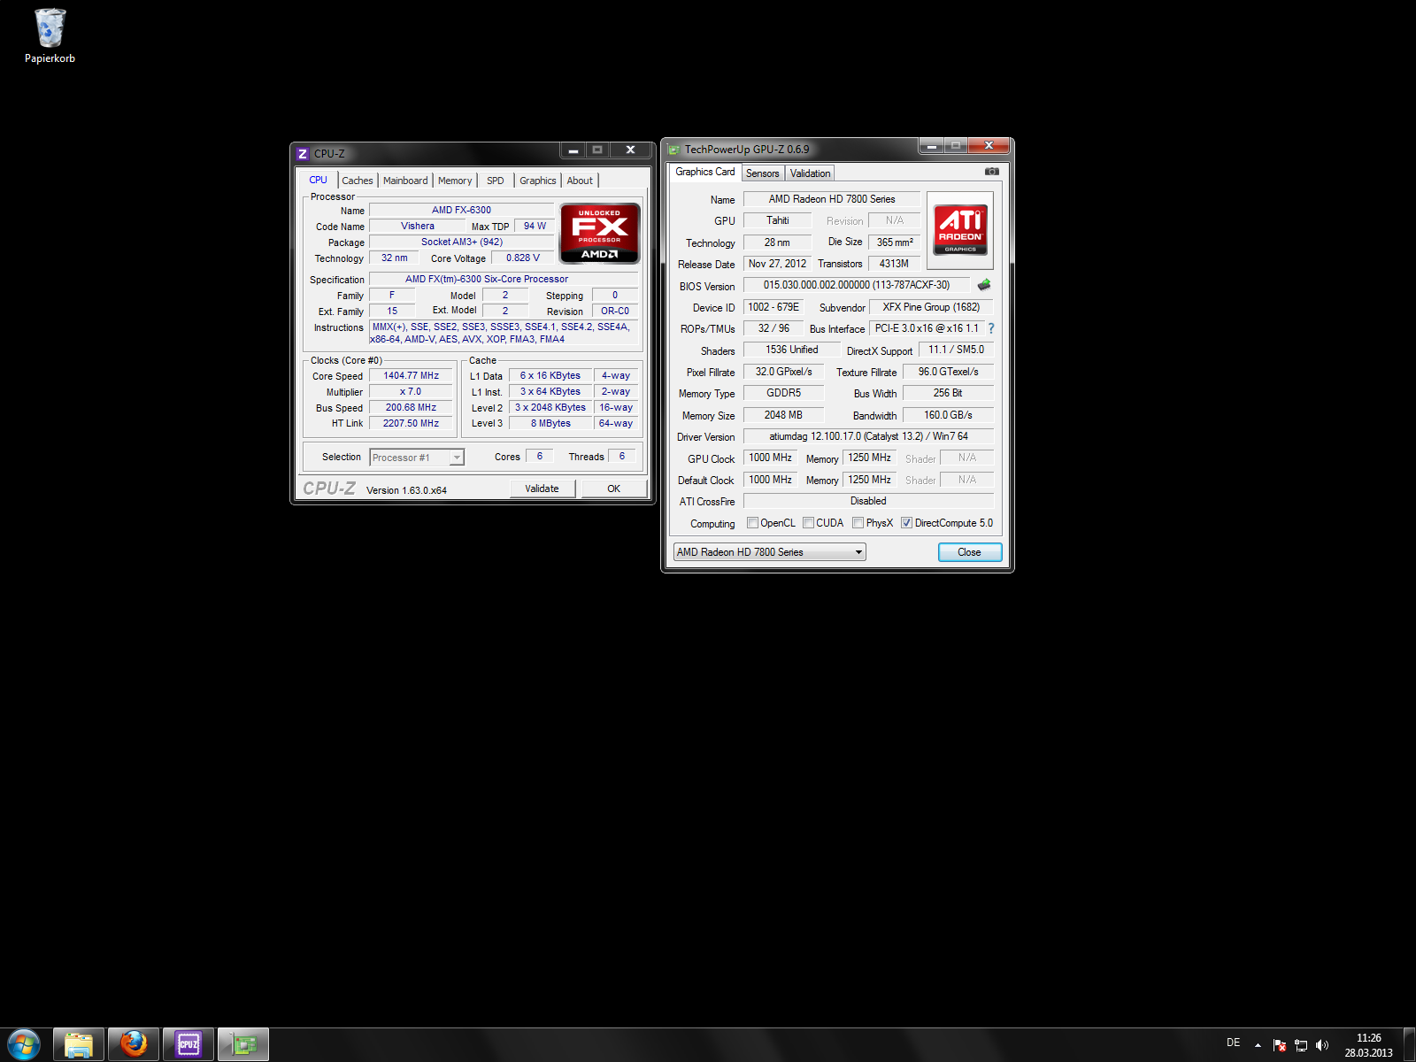Click the AMD FX processor logo
This screenshot has height=1062, width=1416.
point(599,233)
